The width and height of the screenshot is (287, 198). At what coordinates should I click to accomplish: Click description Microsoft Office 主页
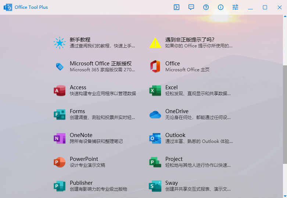(187, 70)
